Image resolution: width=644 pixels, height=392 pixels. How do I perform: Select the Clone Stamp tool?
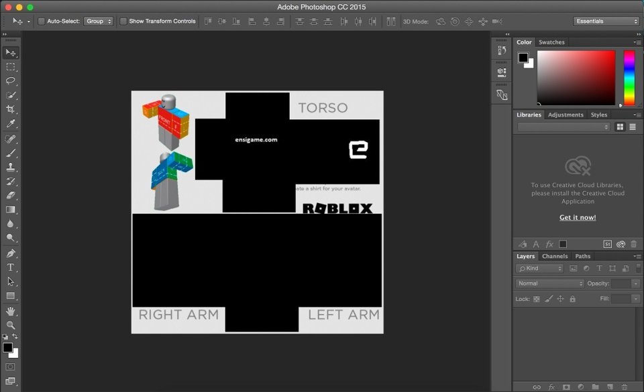coord(10,167)
